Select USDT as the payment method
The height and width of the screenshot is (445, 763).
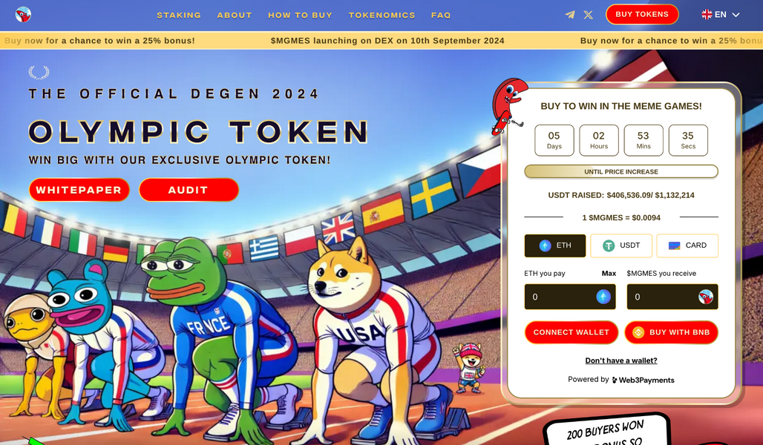click(x=621, y=245)
